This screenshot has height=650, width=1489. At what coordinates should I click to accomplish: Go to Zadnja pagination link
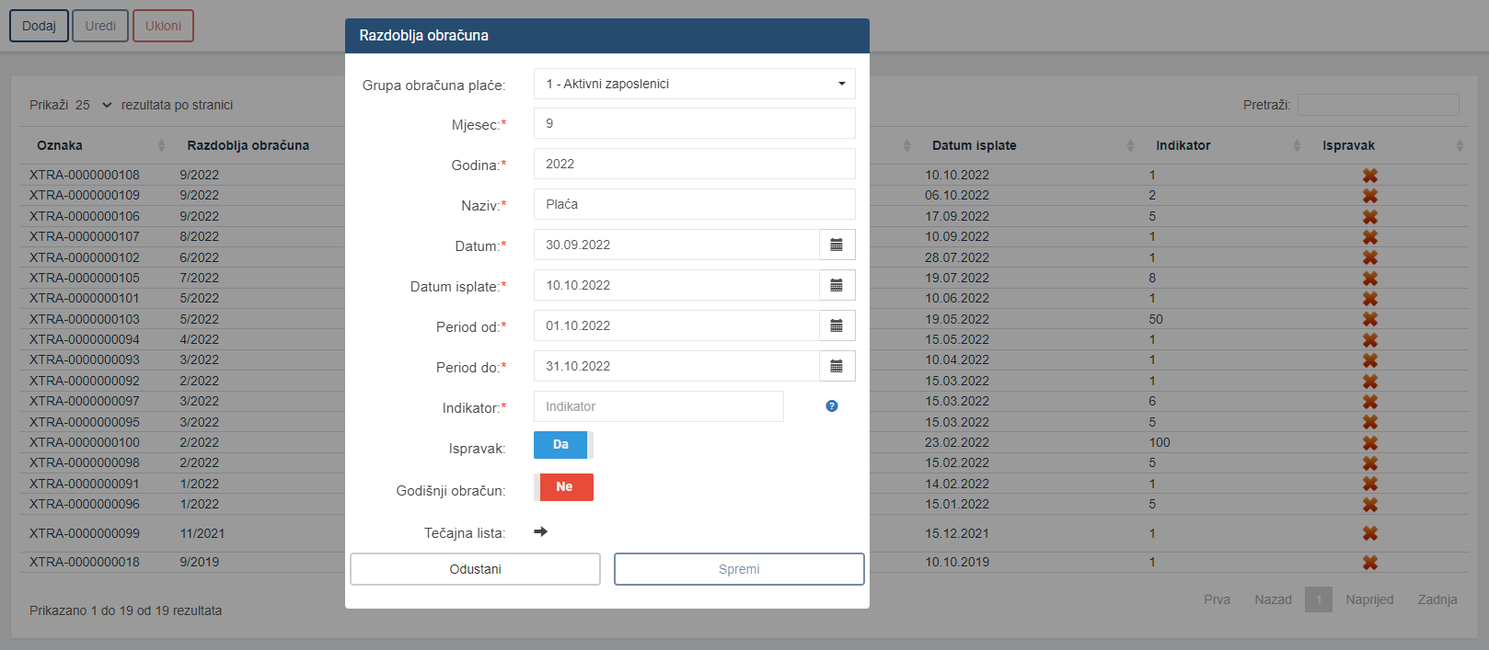(x=1437, y=599)
